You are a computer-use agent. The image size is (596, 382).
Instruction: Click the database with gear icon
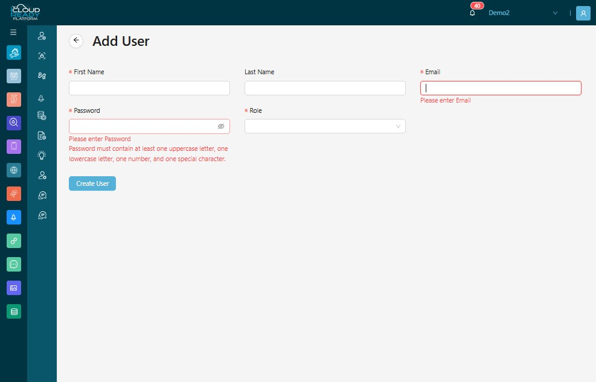pyautogui.click(x=42, y=115)
